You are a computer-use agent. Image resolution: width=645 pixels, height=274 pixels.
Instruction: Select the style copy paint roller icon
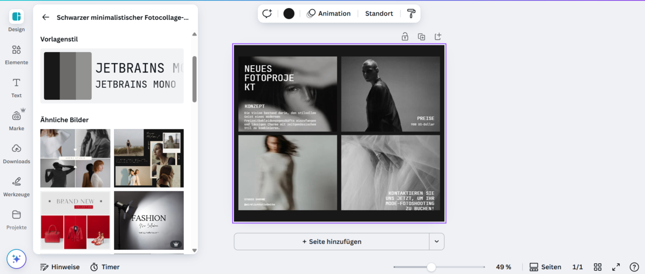(411, 13)
